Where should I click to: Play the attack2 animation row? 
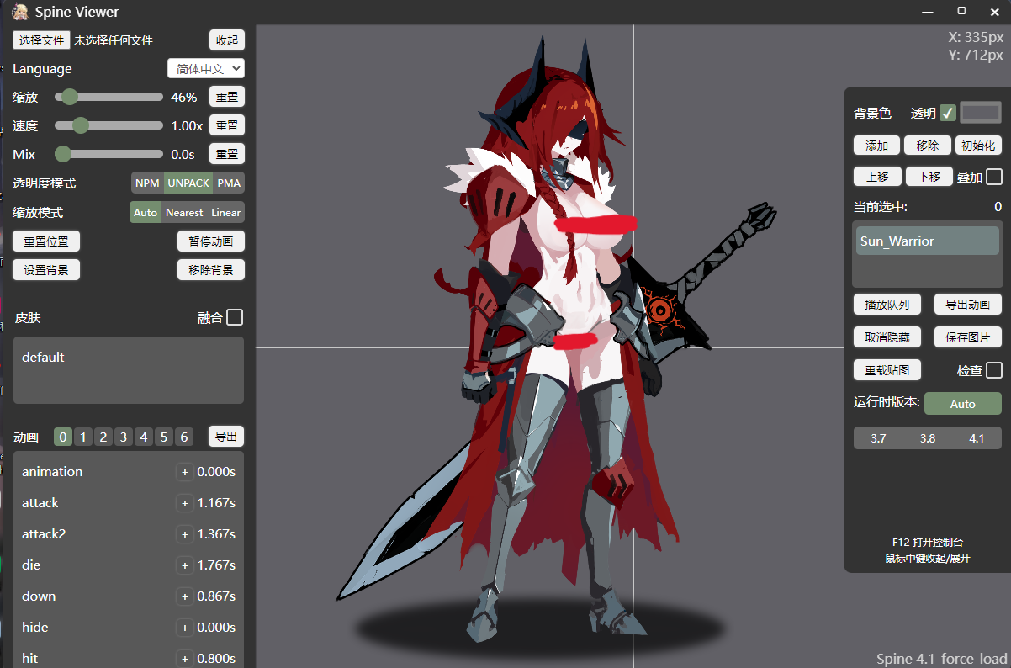pyautogui.click(x=129, y=534)
